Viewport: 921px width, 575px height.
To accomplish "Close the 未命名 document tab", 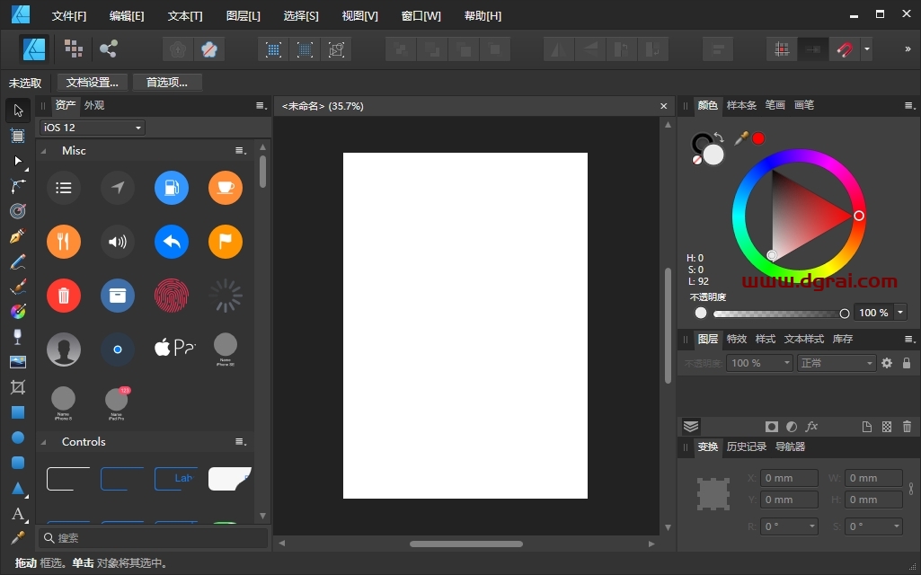I will pyautogui.click(x=664, y=106).
